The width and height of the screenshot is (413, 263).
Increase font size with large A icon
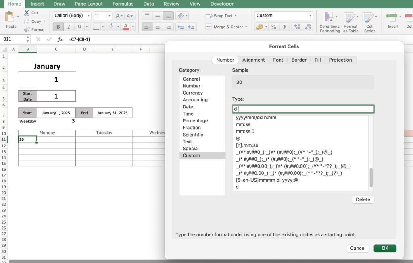tap(119, 16)
